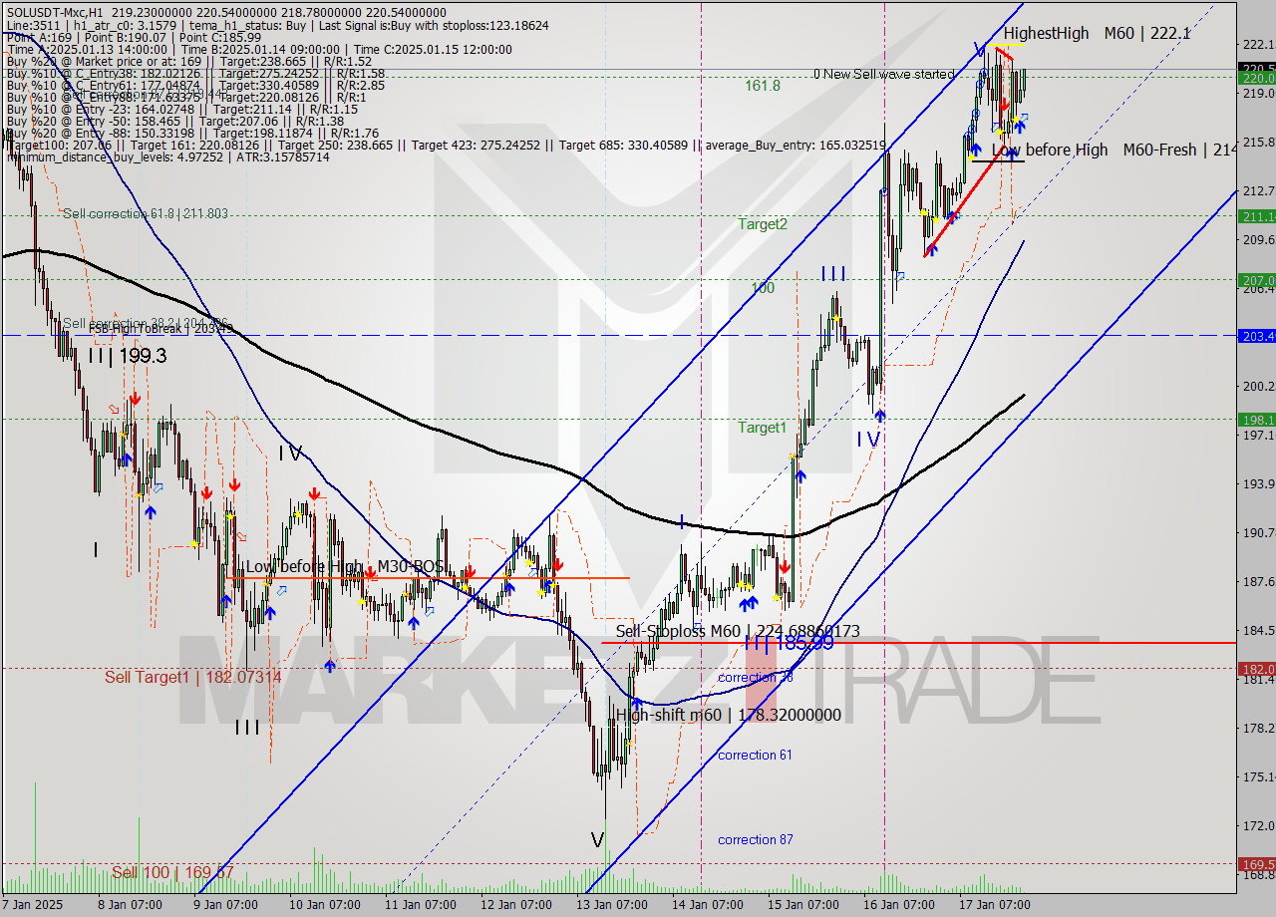Select the 'HighestHigh M60 | 222.1' label
Image resolution: width=1276 pixels, height=917 pixels.
tap(1097, 33)
